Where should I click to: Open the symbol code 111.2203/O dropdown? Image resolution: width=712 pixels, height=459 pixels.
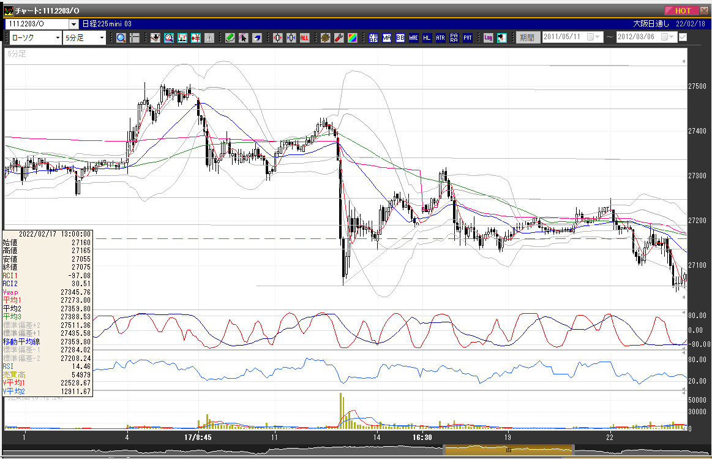coord(73,24)
